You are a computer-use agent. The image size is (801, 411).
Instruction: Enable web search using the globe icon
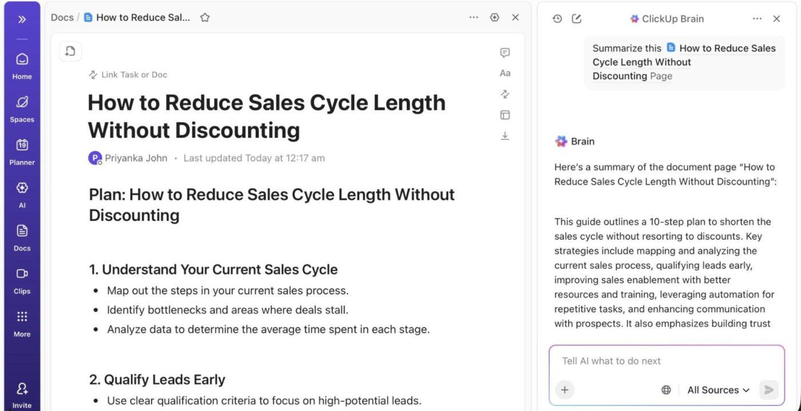point(665,390)
